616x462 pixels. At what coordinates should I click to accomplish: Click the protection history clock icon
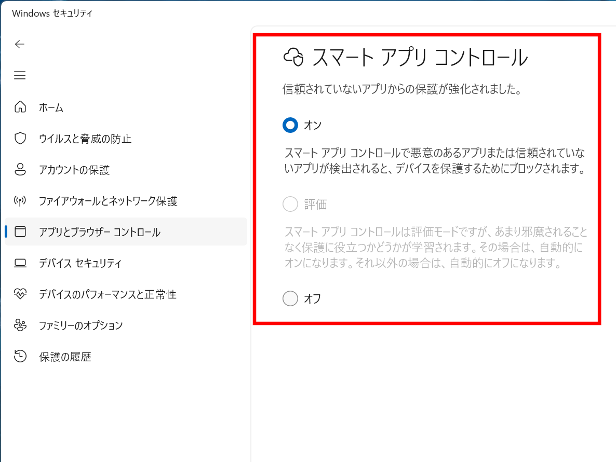click(20, 356)
